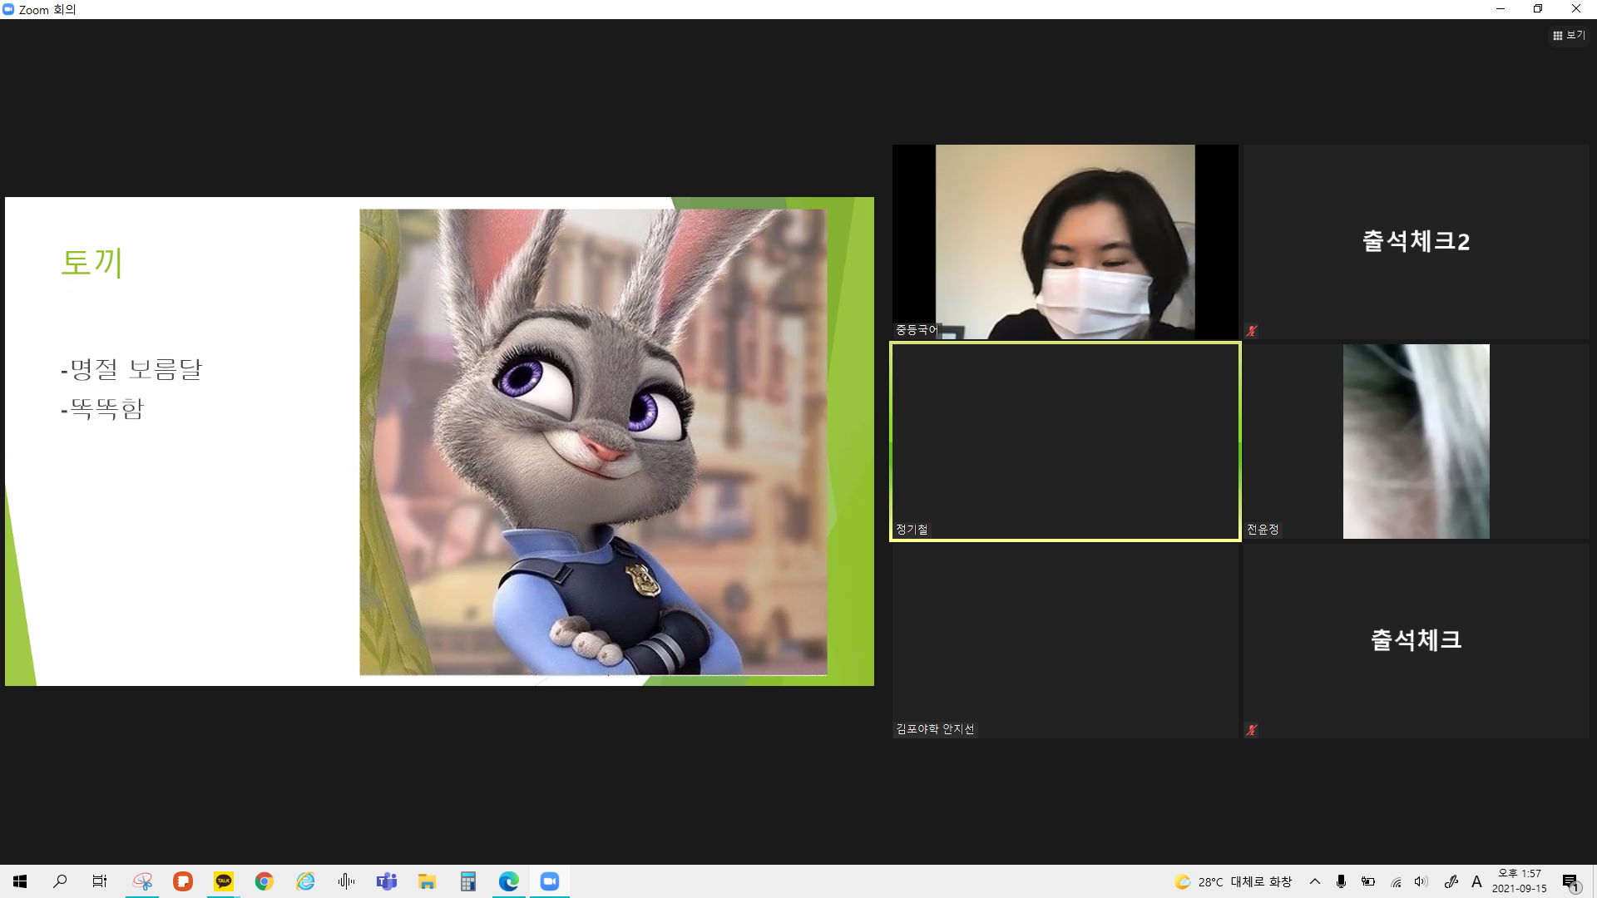The width and height of the screenshot is (1597, 898).
Task: Click the 중등국어 name label
Action: tap(917, 330)
